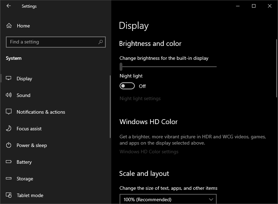Click the Power & sleep icon

[x=9, y=145]
